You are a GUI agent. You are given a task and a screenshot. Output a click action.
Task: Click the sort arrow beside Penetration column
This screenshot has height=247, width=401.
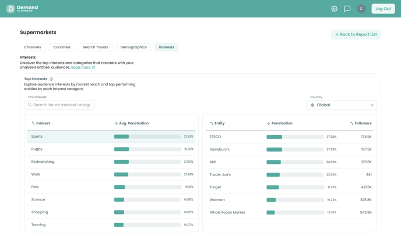coord(268,123)
